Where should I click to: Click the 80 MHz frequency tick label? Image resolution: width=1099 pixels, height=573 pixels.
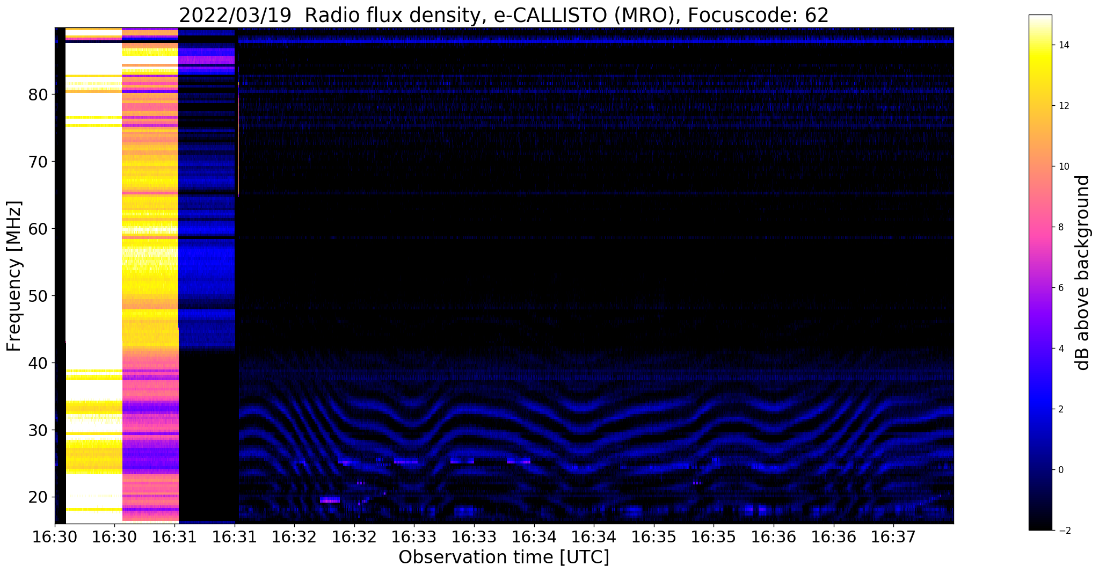(x=39, y=95)
